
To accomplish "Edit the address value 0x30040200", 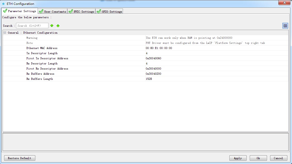I will pyautogui.click(x=153, y=74).
